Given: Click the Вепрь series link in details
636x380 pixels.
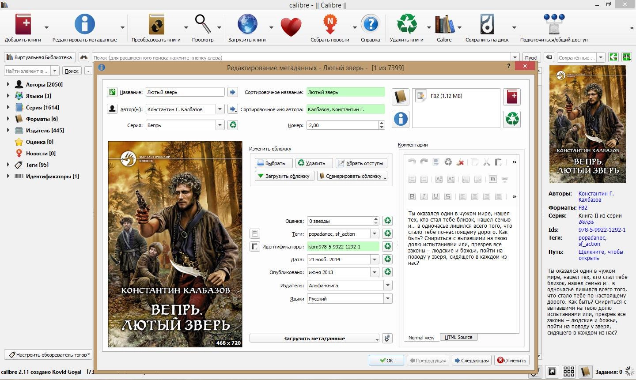Looking at the screenshot, I should coord(586,222).
